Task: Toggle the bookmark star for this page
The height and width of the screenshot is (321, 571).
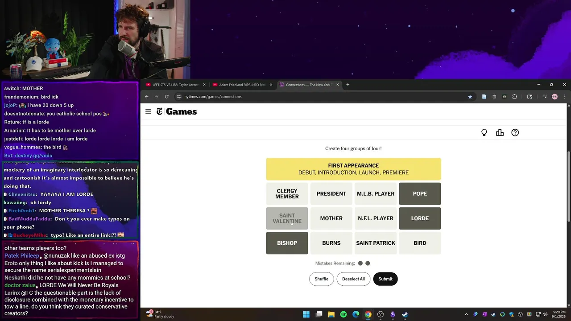Action: pyautogui.click(x=470, y=96)
